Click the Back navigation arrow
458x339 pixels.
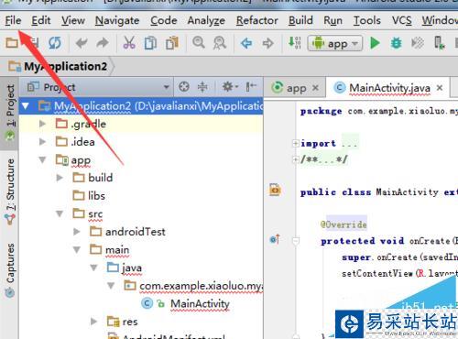tap(246, 43)
